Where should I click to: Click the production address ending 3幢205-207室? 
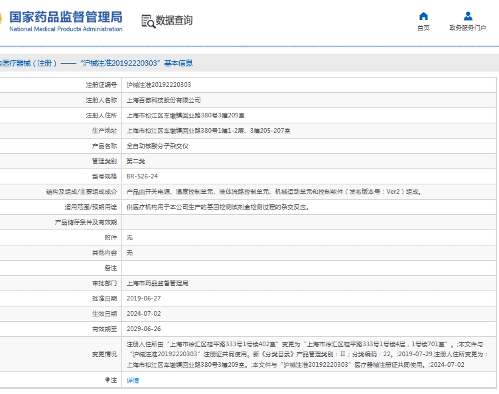(208, 131)
